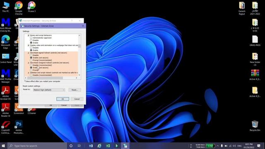The height and width of the screenshot is (149, 265).
Task: Click the horizontal scrollbar left arrow
Action: tap(26, 78)
